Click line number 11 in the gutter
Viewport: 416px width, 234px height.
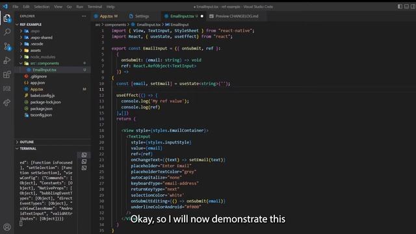coord(101,90)
